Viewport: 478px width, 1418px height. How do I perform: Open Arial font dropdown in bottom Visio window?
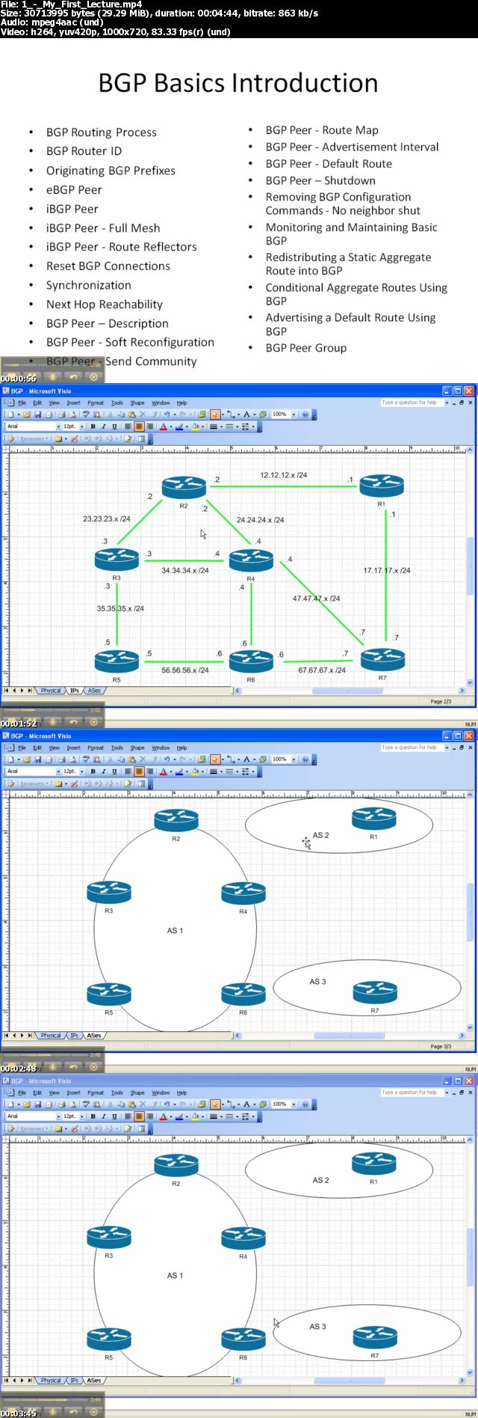(x=58, y=1116)
